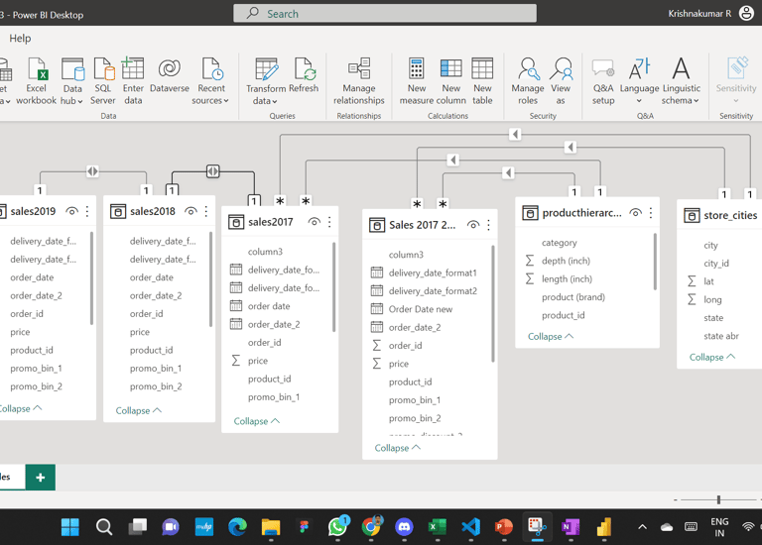Open more options for producthierarchy table

tap(651, 213)
